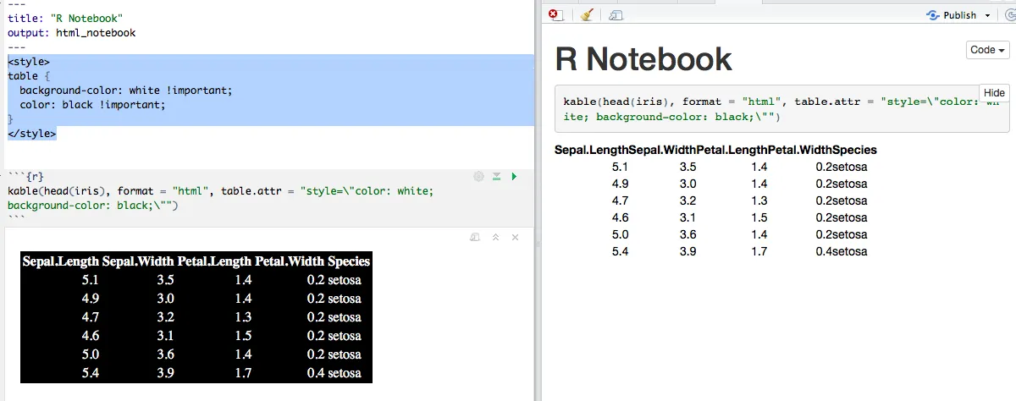Collapse the chunk output with double chevron

(x=496, y=238)
